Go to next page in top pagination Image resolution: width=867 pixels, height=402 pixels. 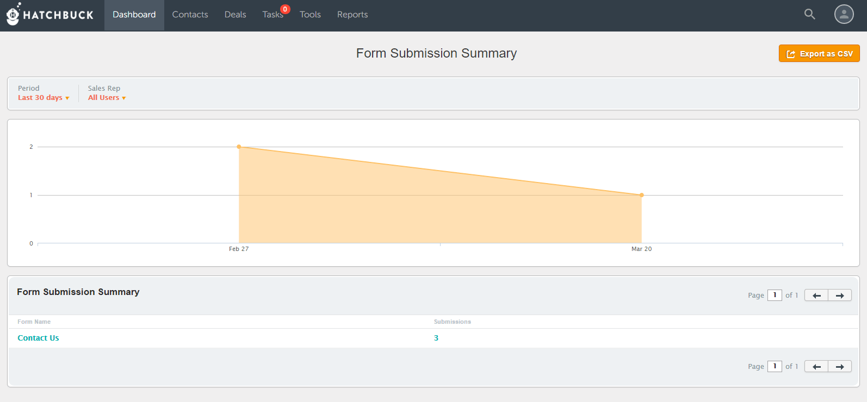click(x=840, y=296)
